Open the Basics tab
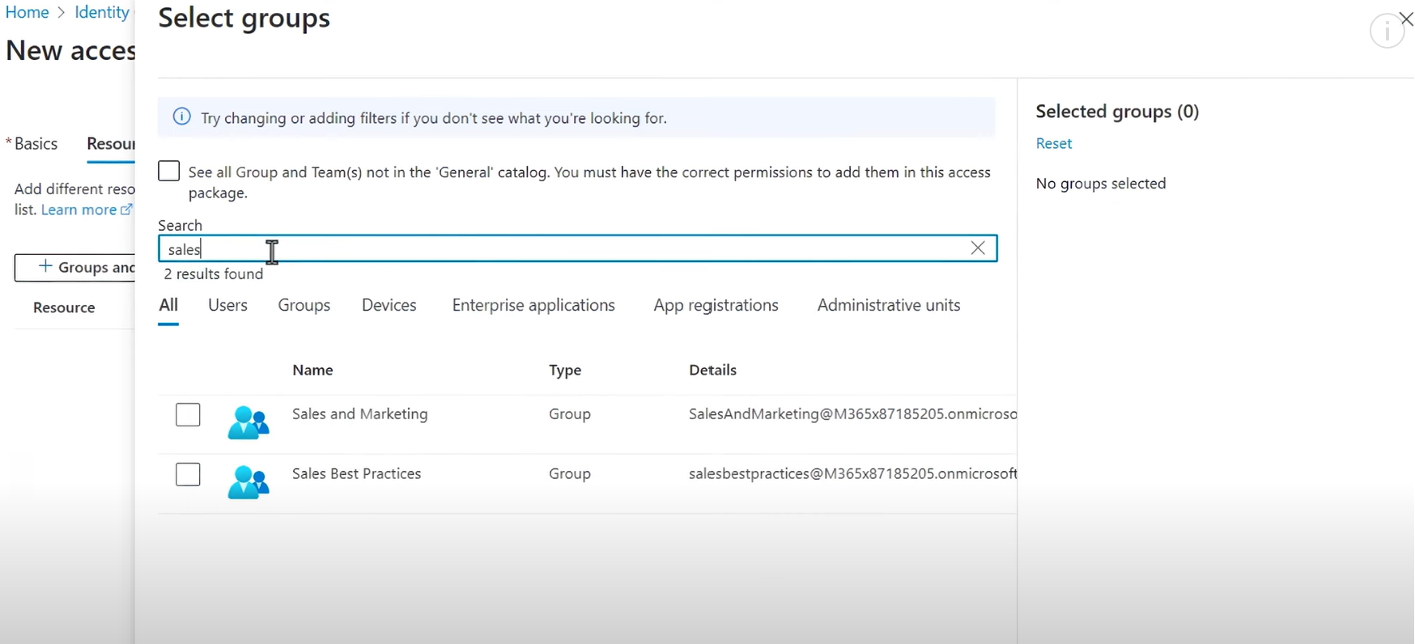Image resolution: width=1415 pixels, height=644 pixels. click(x=36, y=144)
